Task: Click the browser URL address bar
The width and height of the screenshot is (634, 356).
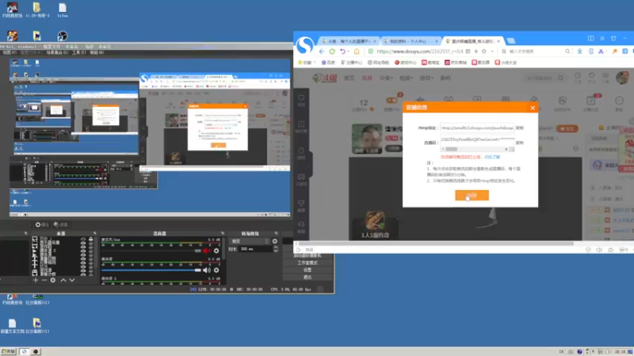Action: coord(420,51)
